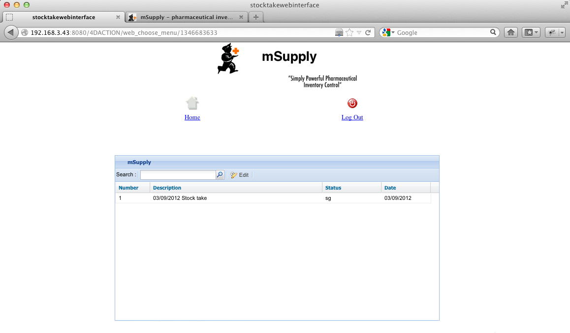Follow the Log Out link
Screen dimensions: 570x333
click(x=352, y=117)
